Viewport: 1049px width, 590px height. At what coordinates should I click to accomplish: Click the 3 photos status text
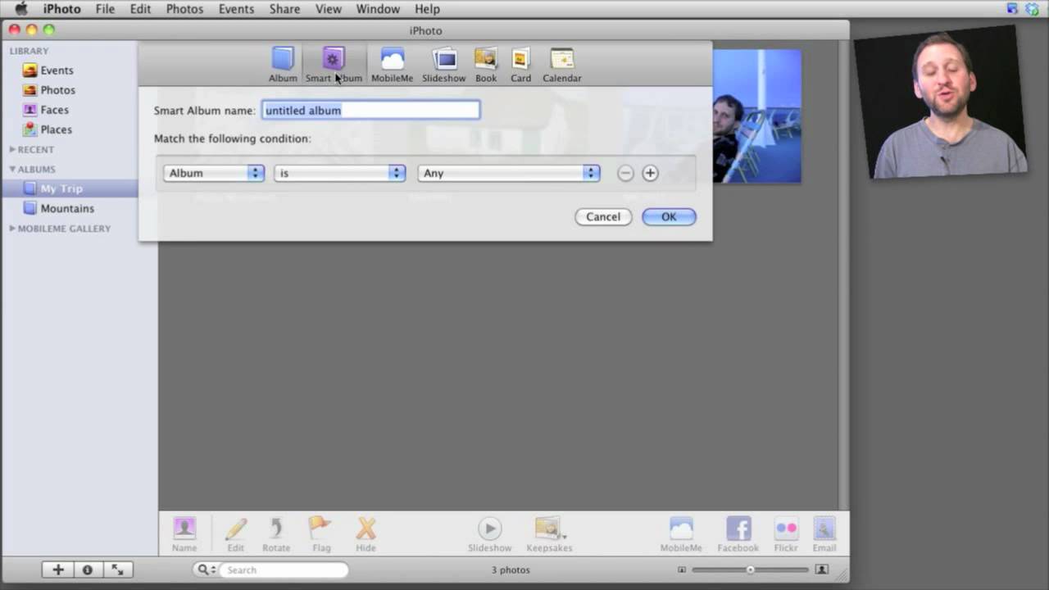coord(511,570)
